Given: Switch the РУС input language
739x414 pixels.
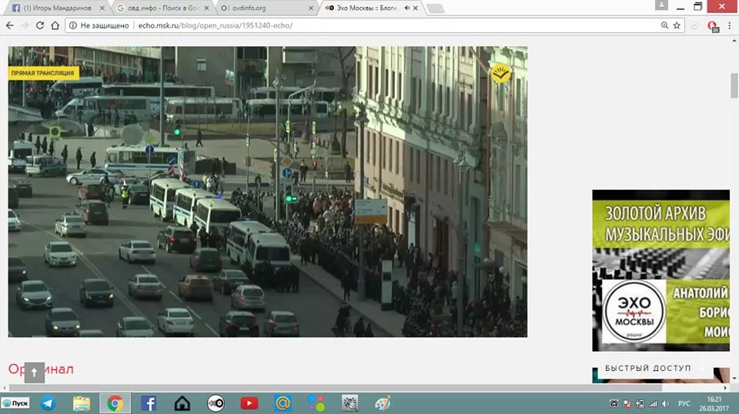Looking at the screenshot, I should [x=684, y=404].
